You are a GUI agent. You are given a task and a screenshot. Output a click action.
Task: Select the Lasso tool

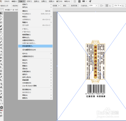[1, 22]
